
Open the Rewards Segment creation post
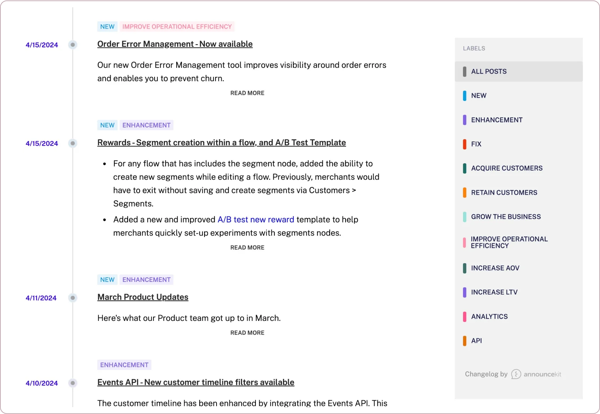221,142
